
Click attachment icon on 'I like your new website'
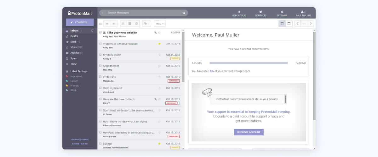pos(155,32)
